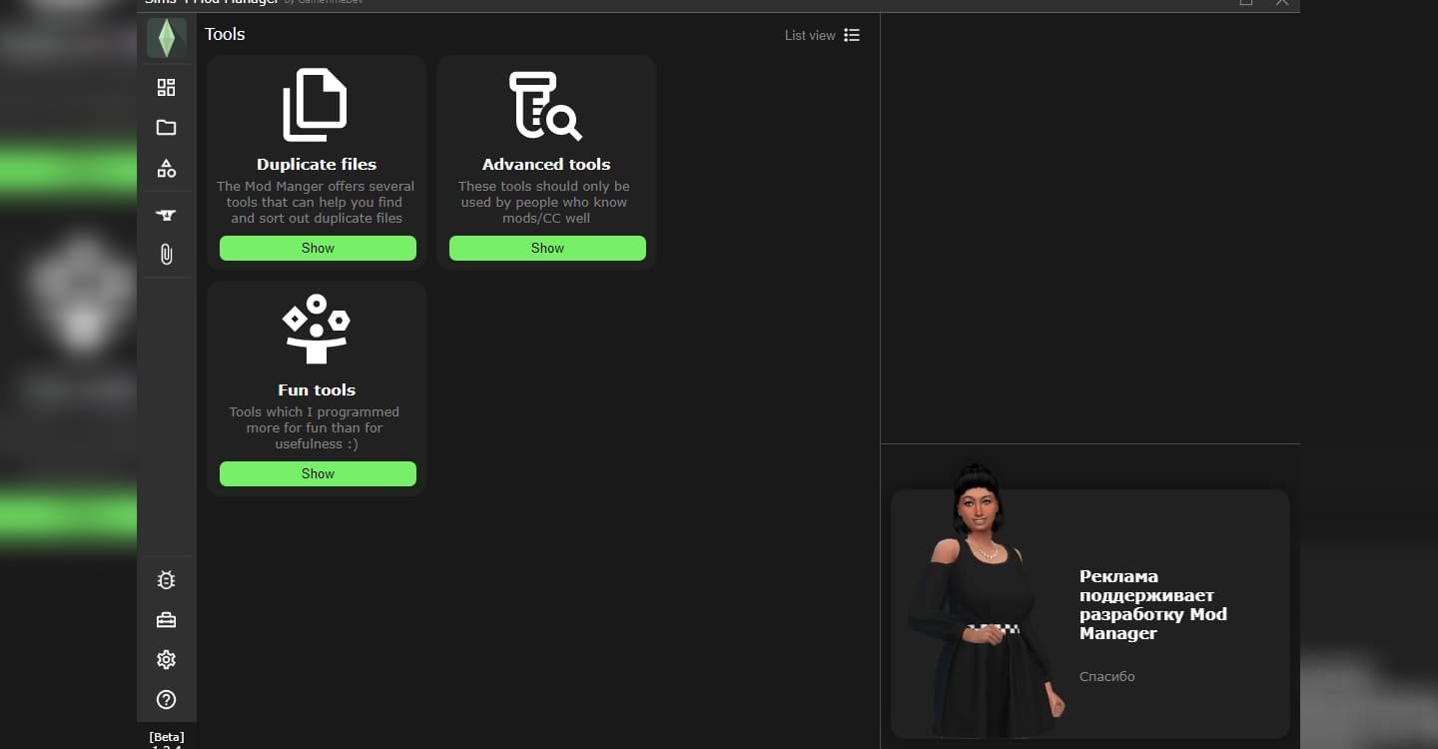Screen dimensions: 1438x749
Task: Open the bug report icon in sidebar
Action: pos(167,580)
